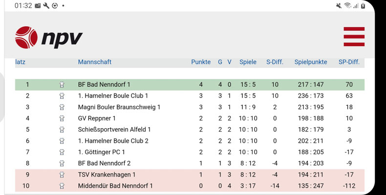Click jersey icon for BF Bad Nenndorf 1
Screen dimensions: 386x195
click(62, 85)
